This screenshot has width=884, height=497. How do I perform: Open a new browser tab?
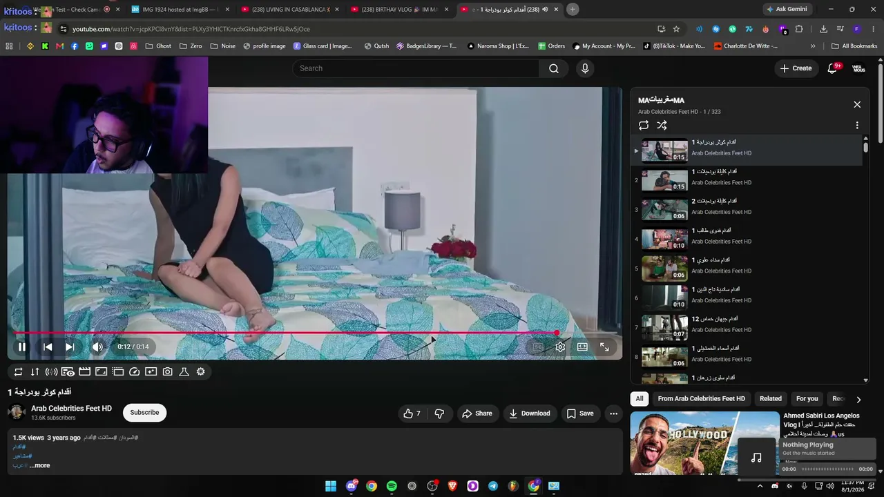(x=573, y=10)
